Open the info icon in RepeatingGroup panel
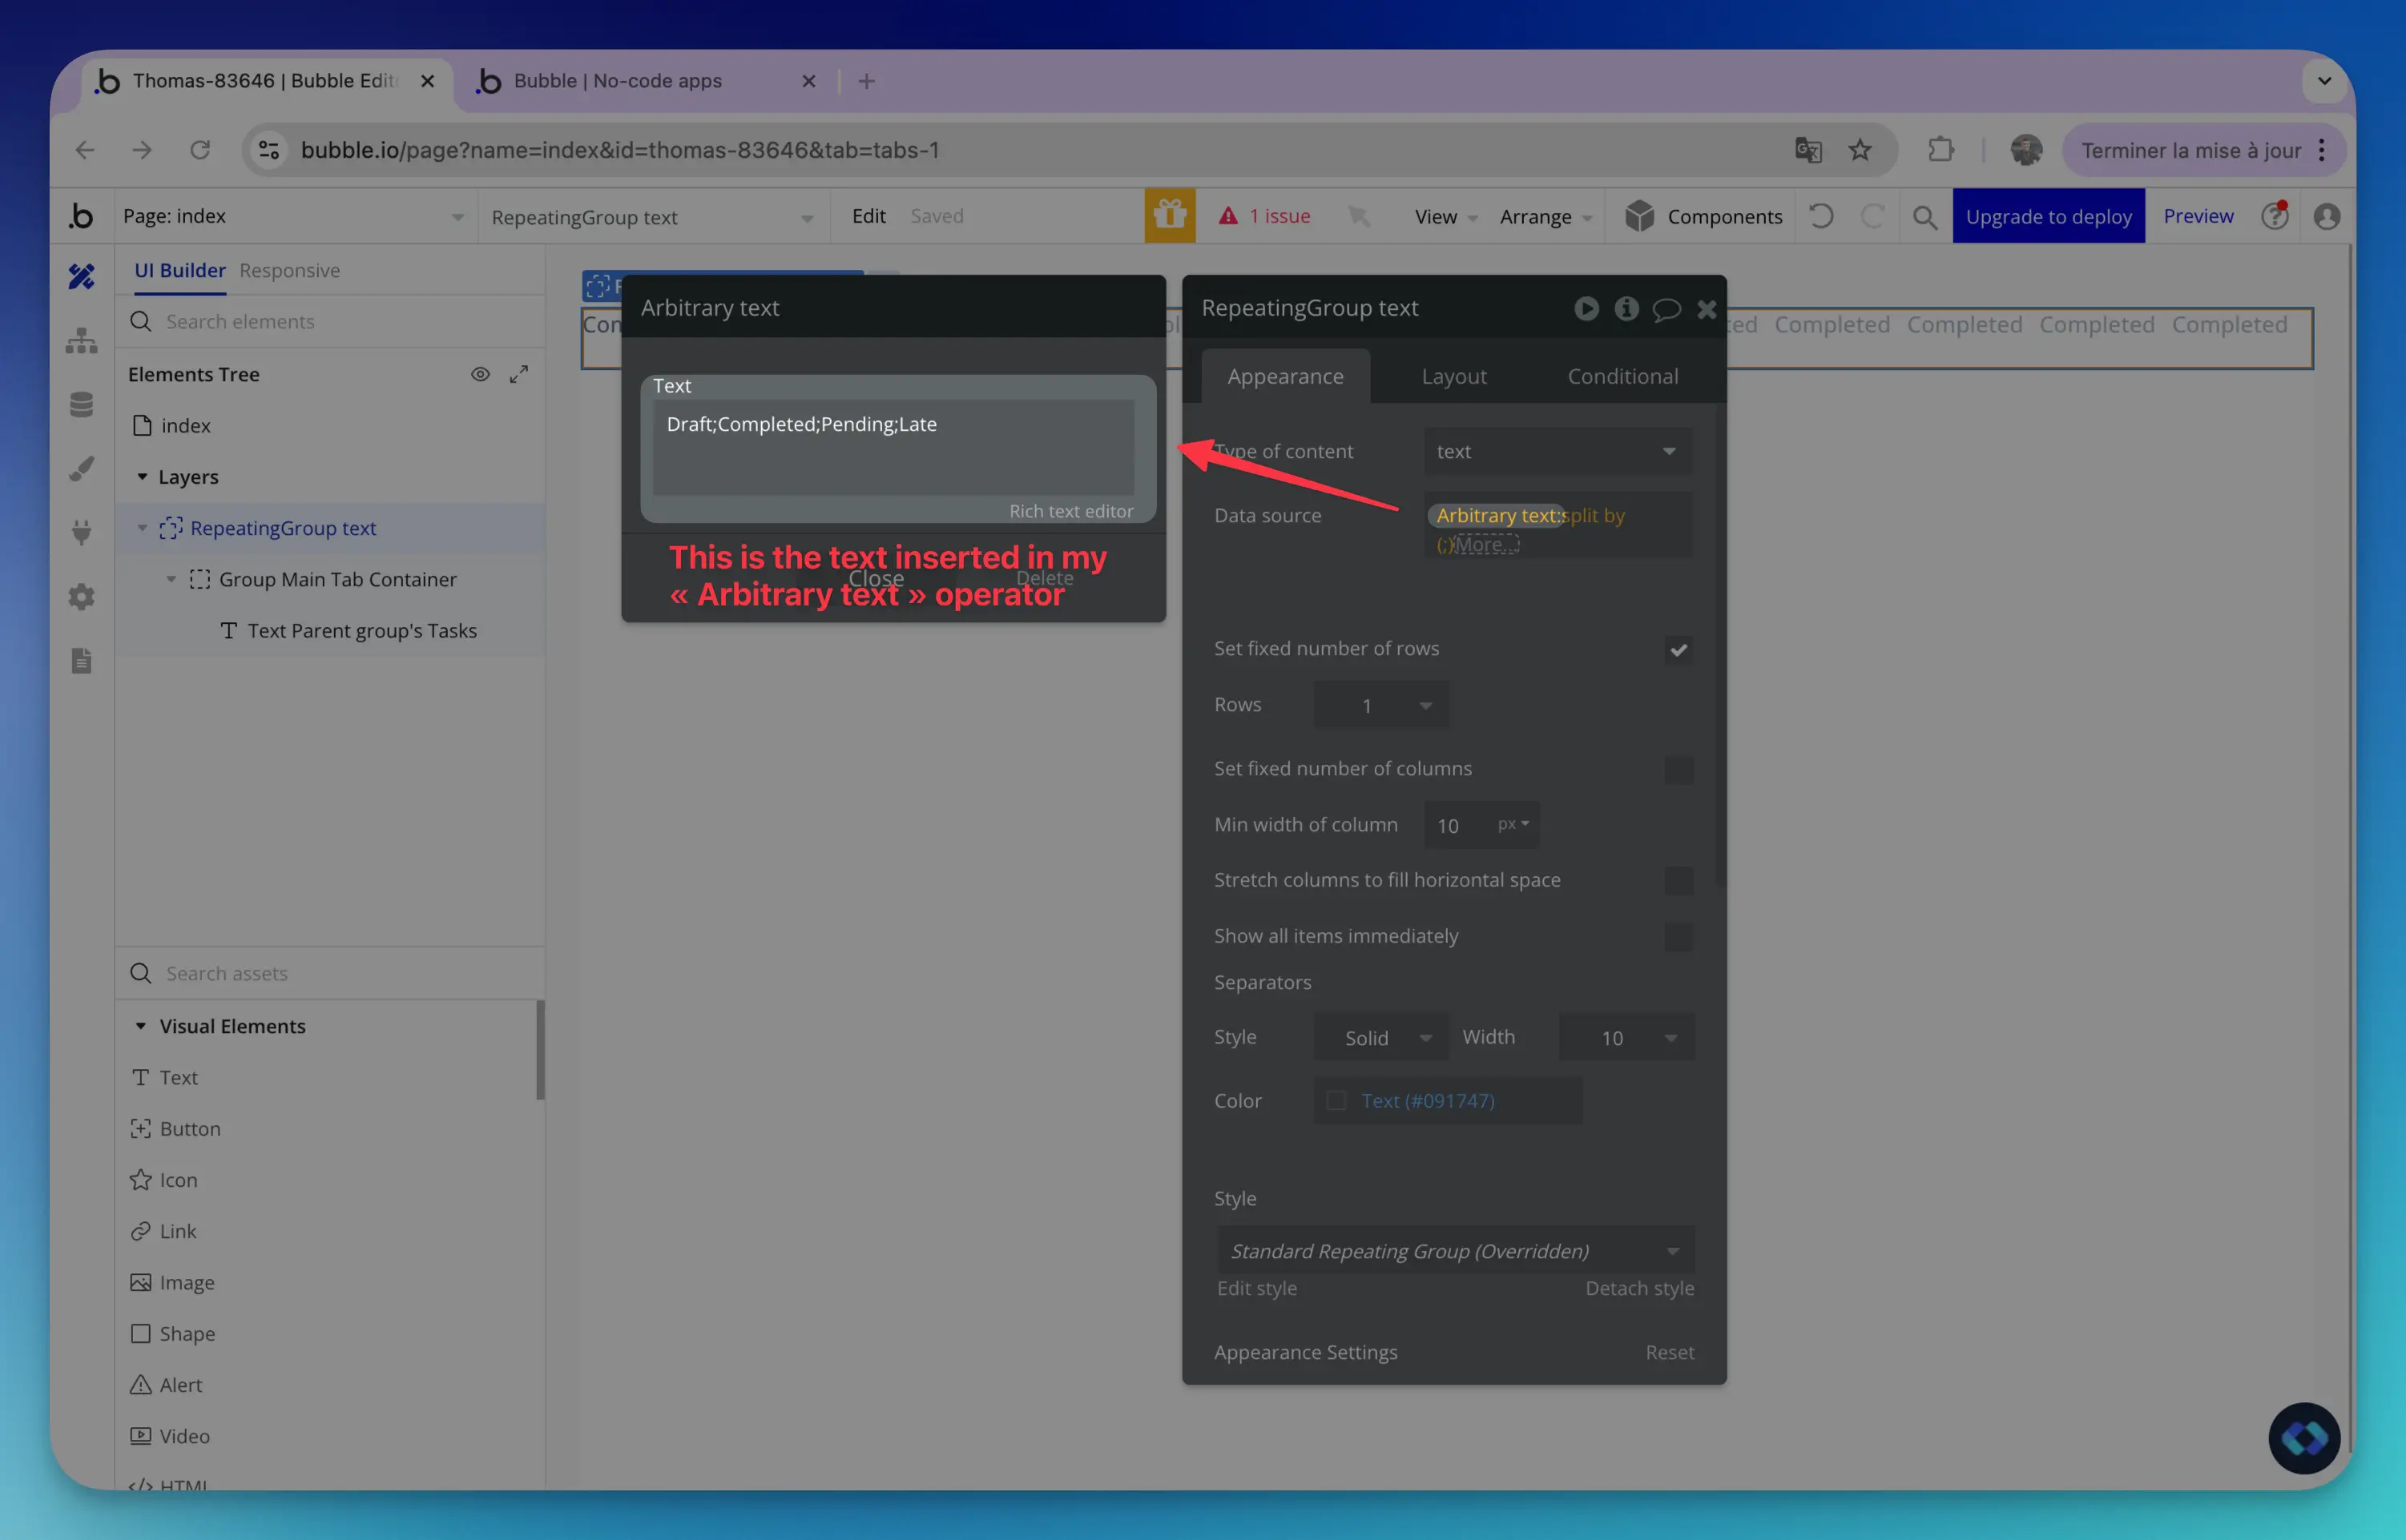Image resolution: width=2406 pixels, height=1540 pixels. (1626, 309)
